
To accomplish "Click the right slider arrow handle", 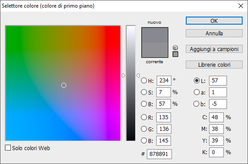I will [x=138, y=76].
